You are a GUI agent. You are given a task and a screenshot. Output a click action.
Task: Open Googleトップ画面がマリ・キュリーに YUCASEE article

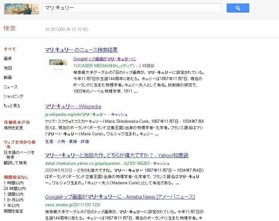click(x=105, y=59)
